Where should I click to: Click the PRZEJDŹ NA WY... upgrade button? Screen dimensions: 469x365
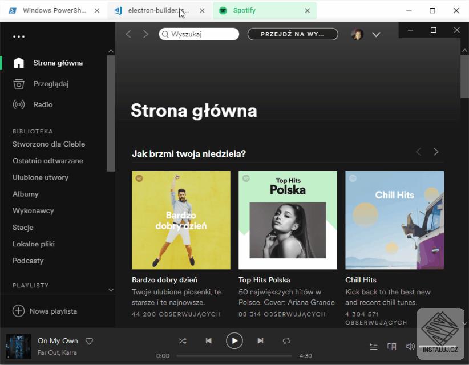(293, 34)
